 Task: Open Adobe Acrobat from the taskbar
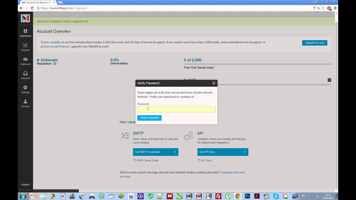coord(257,196)
